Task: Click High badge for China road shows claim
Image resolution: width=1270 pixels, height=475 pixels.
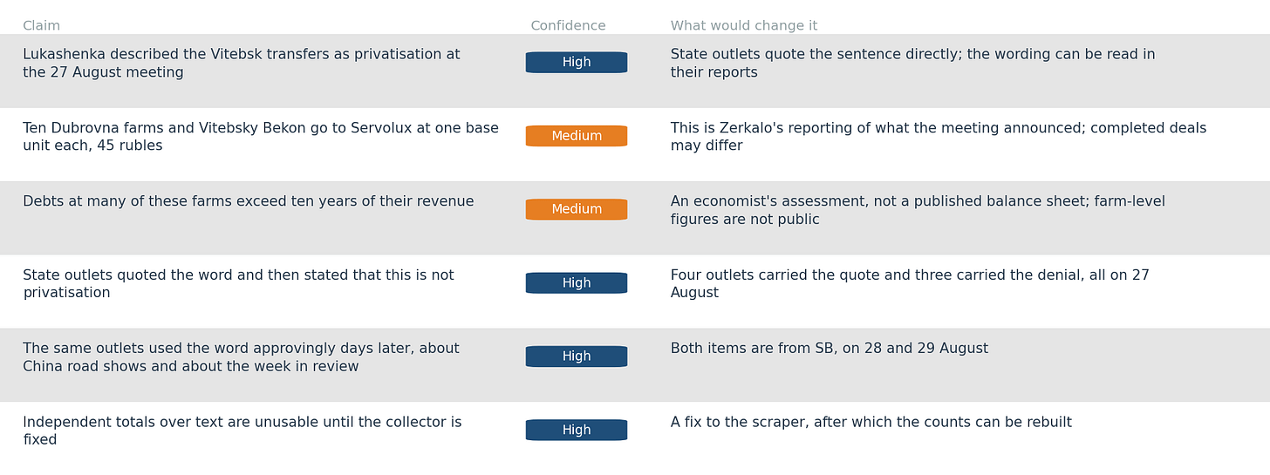Action: click(x=577, y=356)
